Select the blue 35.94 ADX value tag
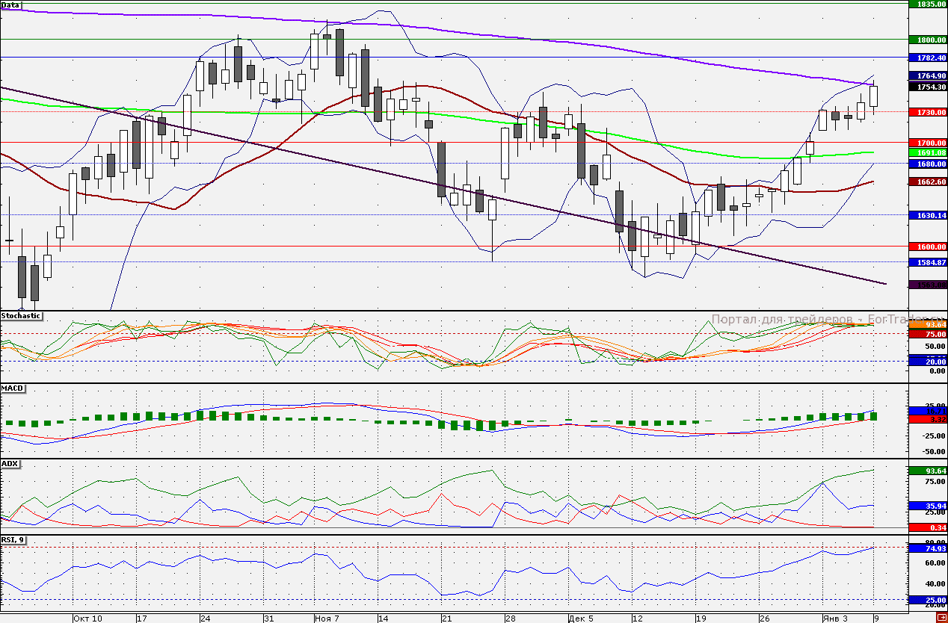948x623 pixels. pos(927,506)
